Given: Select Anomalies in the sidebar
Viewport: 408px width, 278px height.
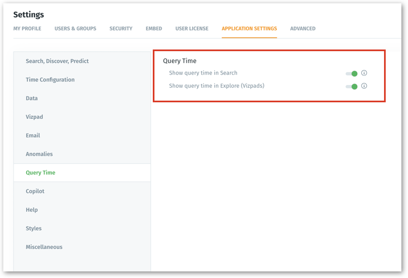Looking at the screenshot, I should [39, 154].
